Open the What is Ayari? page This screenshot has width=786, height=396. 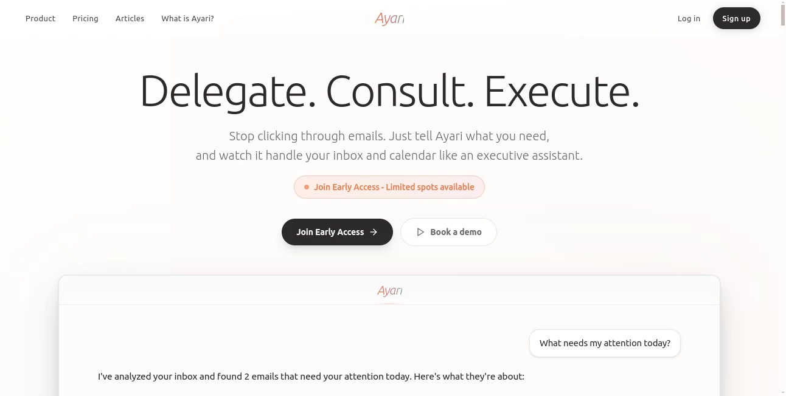click(x=187, y=18)
